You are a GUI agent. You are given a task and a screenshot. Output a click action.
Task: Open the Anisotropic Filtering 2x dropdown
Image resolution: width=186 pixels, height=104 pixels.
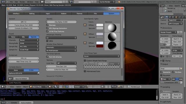point(61,38)
